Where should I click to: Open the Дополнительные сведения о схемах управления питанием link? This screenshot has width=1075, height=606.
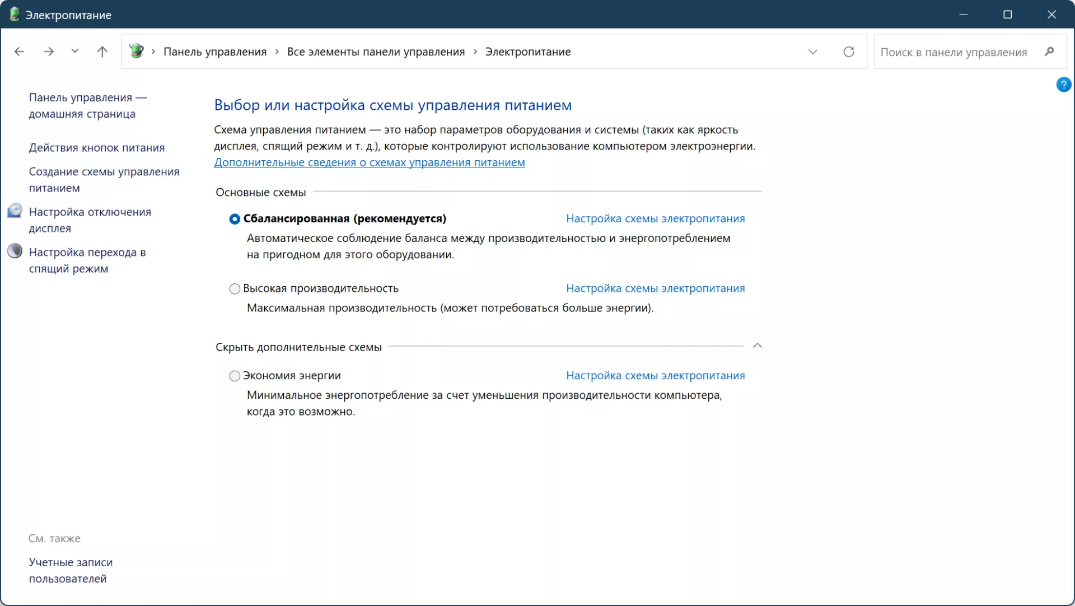click(x=370, y=162)
